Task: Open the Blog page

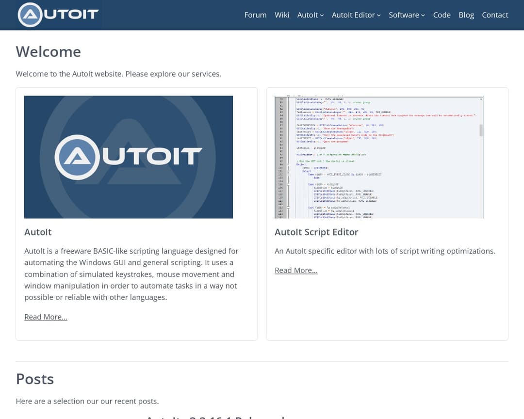Action: coord(466,15)
